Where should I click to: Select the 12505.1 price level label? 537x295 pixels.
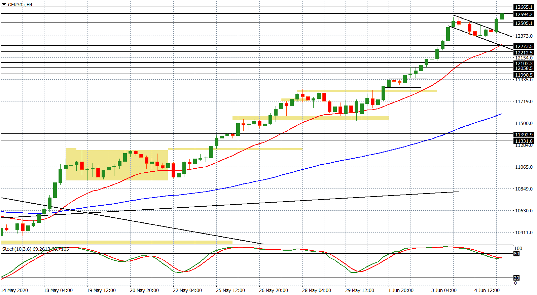coord(524,23)
